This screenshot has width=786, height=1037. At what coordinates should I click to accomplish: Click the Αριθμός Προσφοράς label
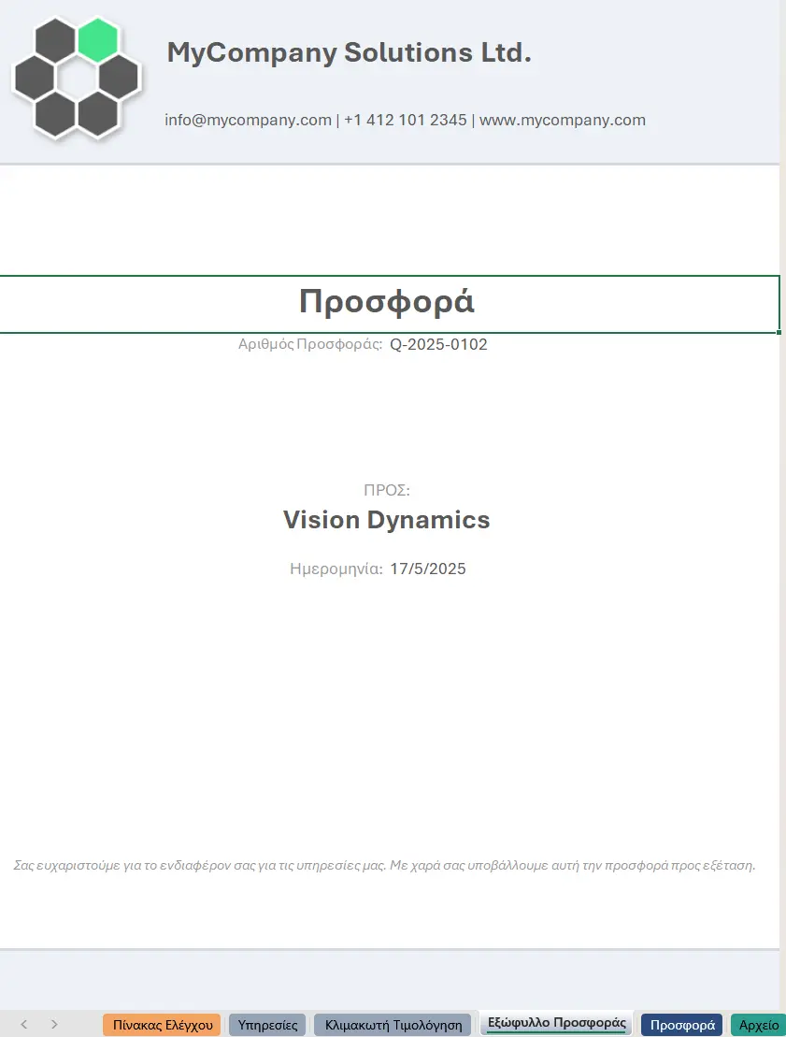click(x=310, y=344)
